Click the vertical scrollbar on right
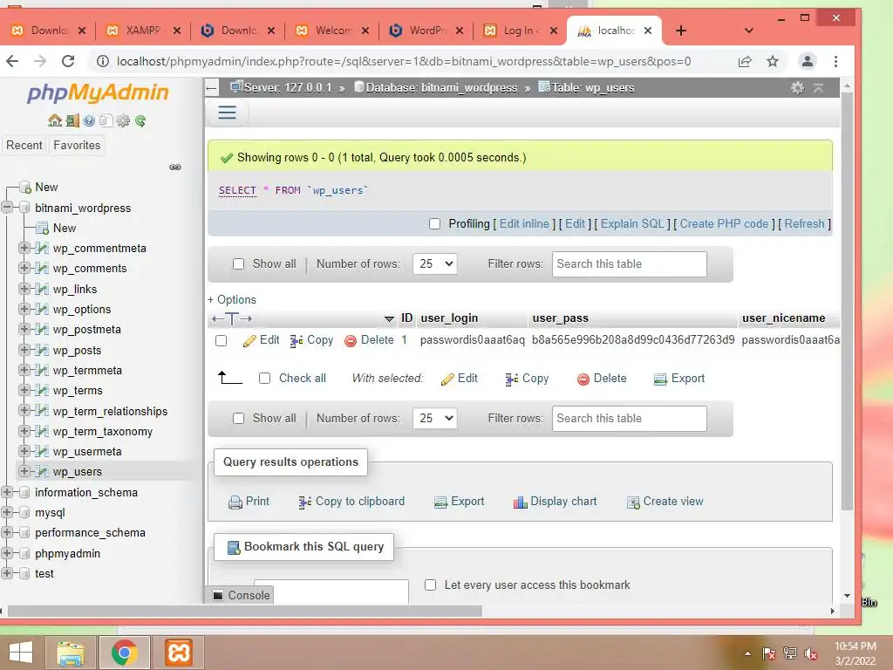 pos(847,302)
